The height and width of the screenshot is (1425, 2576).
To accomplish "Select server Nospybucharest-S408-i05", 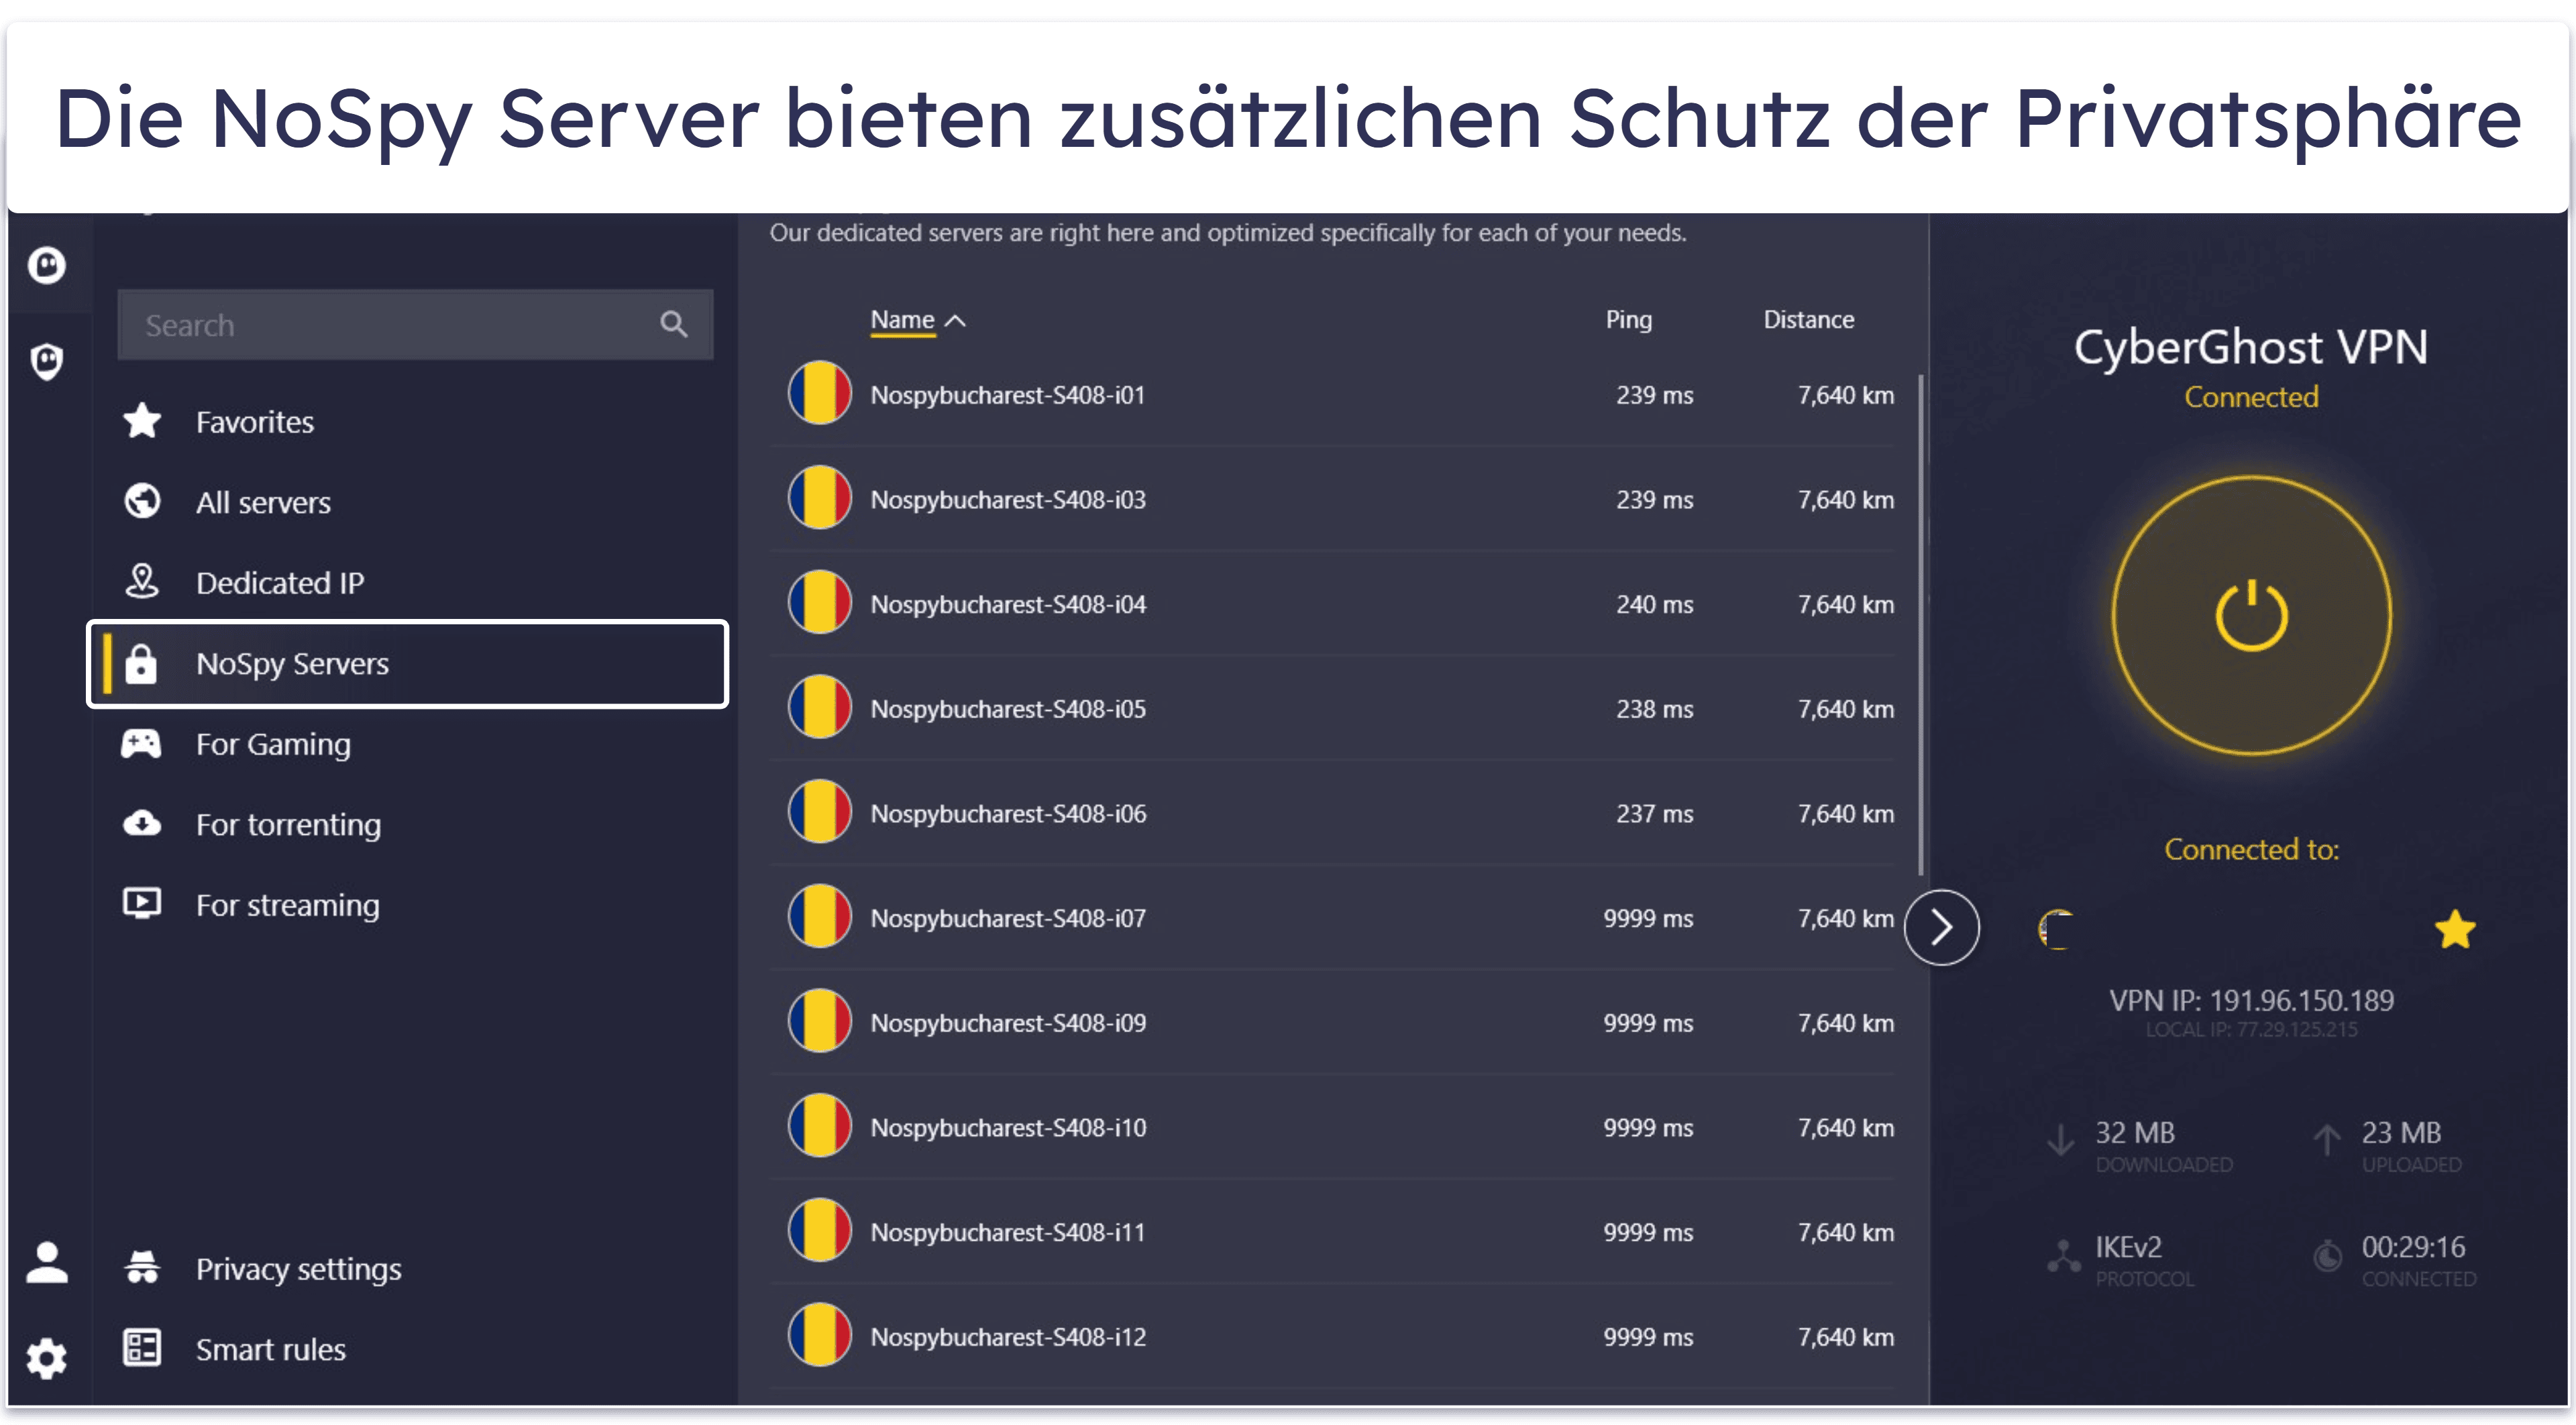I will tap(1333, 709).
